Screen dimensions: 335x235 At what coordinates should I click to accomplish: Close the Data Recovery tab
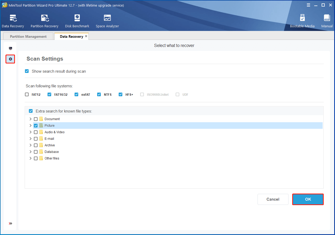[x=86, y=36]
